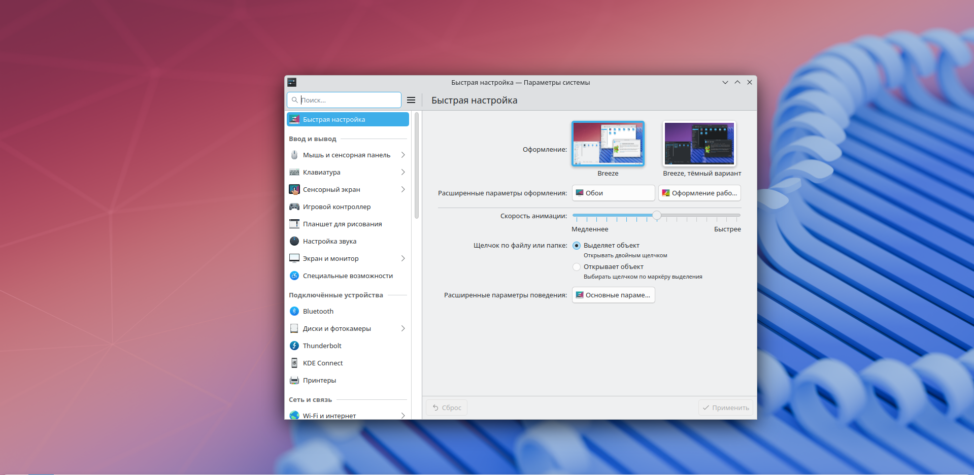Screen dimensions: 974x475
Task: Expand the Экран и монитор chevron
Action: (403, 258)
